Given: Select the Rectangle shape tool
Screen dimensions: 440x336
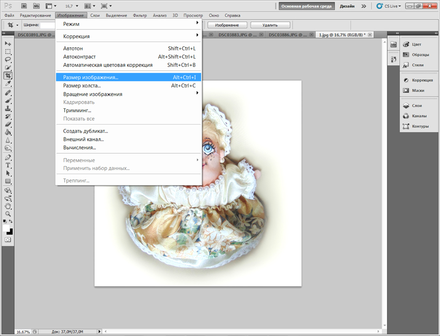Looking at the screenshot, I should 8,181.
